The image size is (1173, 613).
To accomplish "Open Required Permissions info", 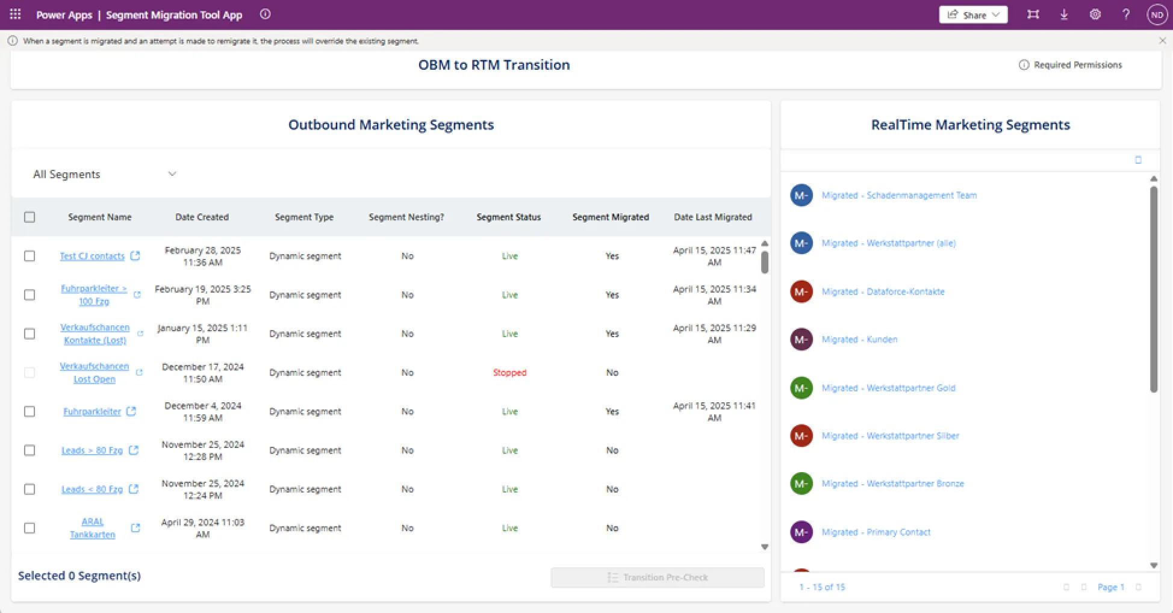I will [x=1070, y=64].
